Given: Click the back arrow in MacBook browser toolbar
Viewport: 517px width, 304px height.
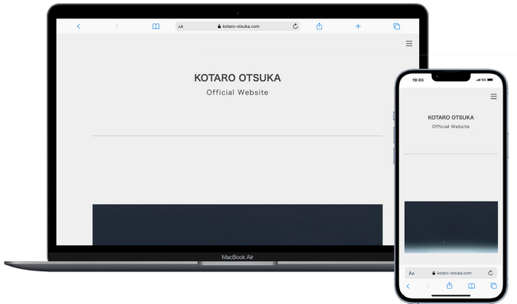Looking at the screenshot, I should click(79, 26).
